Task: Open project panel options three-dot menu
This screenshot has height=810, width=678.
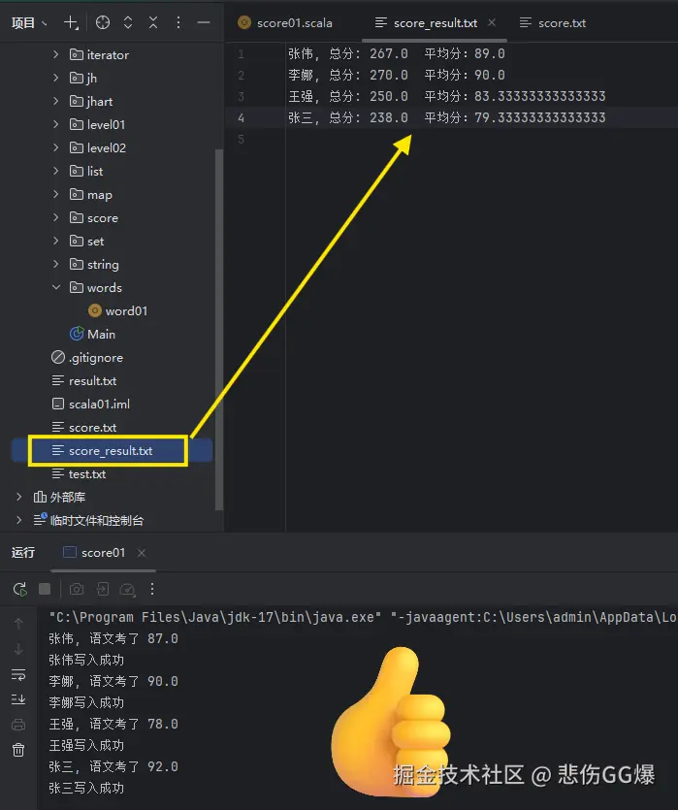Action: (x=178, y=22)
